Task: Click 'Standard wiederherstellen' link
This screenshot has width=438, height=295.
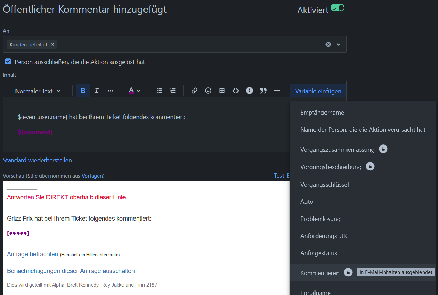Action: pyautogui.click(x=37, y=160)
